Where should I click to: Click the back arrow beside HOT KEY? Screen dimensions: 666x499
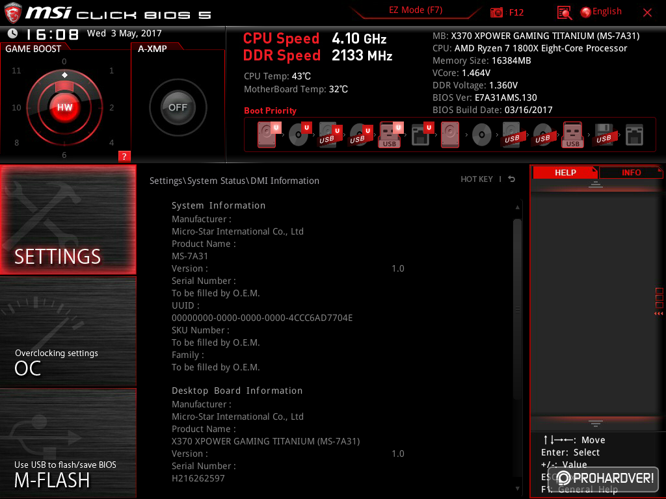pyautogui.click(x=512, y=179)
